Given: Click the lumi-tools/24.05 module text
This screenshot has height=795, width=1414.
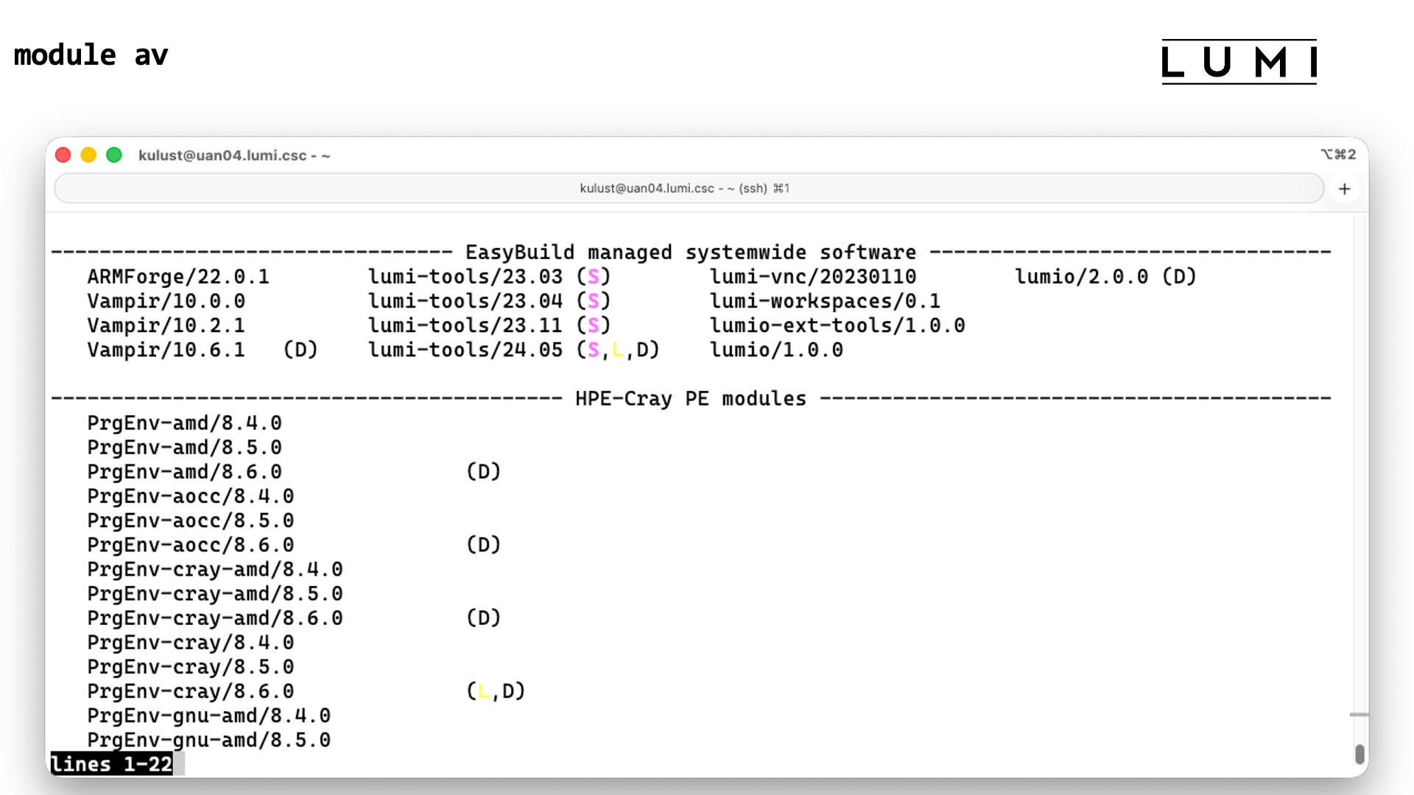Looking at the screenshot, I should (x=465, y=350).
